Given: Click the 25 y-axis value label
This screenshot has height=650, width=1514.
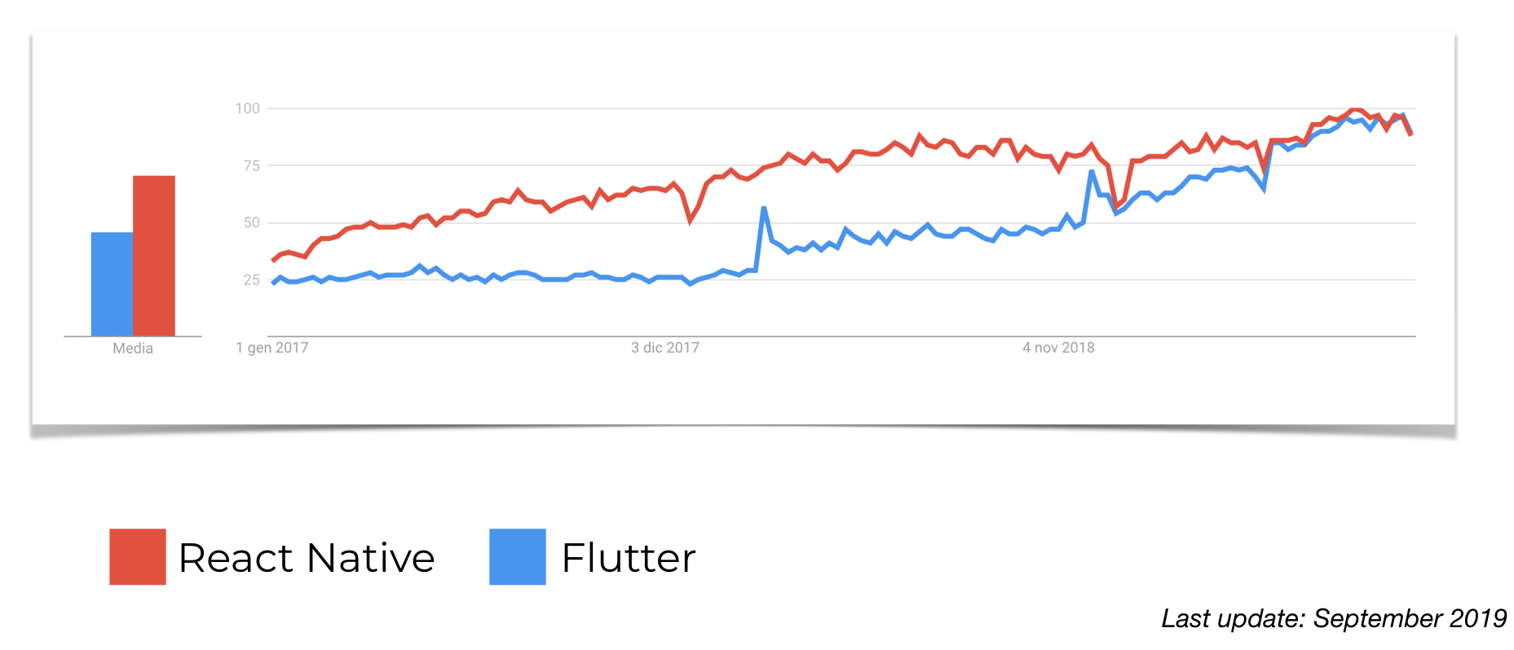Looking at the screenshot, I should (251, 279).
